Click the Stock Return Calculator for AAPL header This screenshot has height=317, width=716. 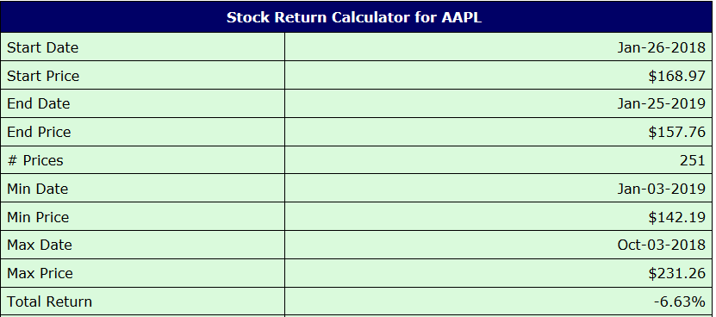click(354, 17)
